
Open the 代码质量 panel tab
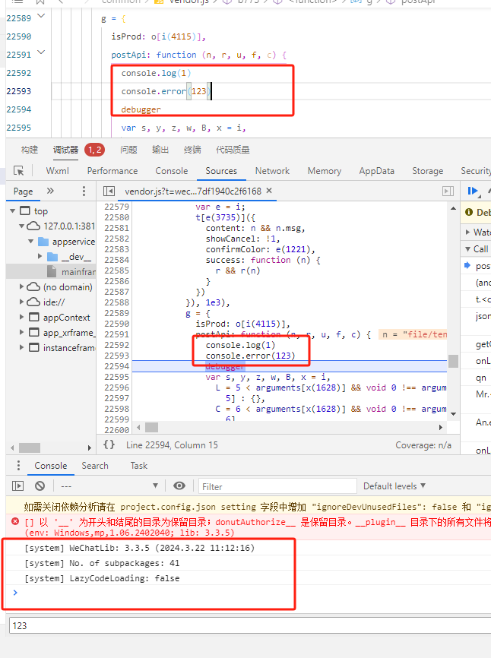(233, 150)
